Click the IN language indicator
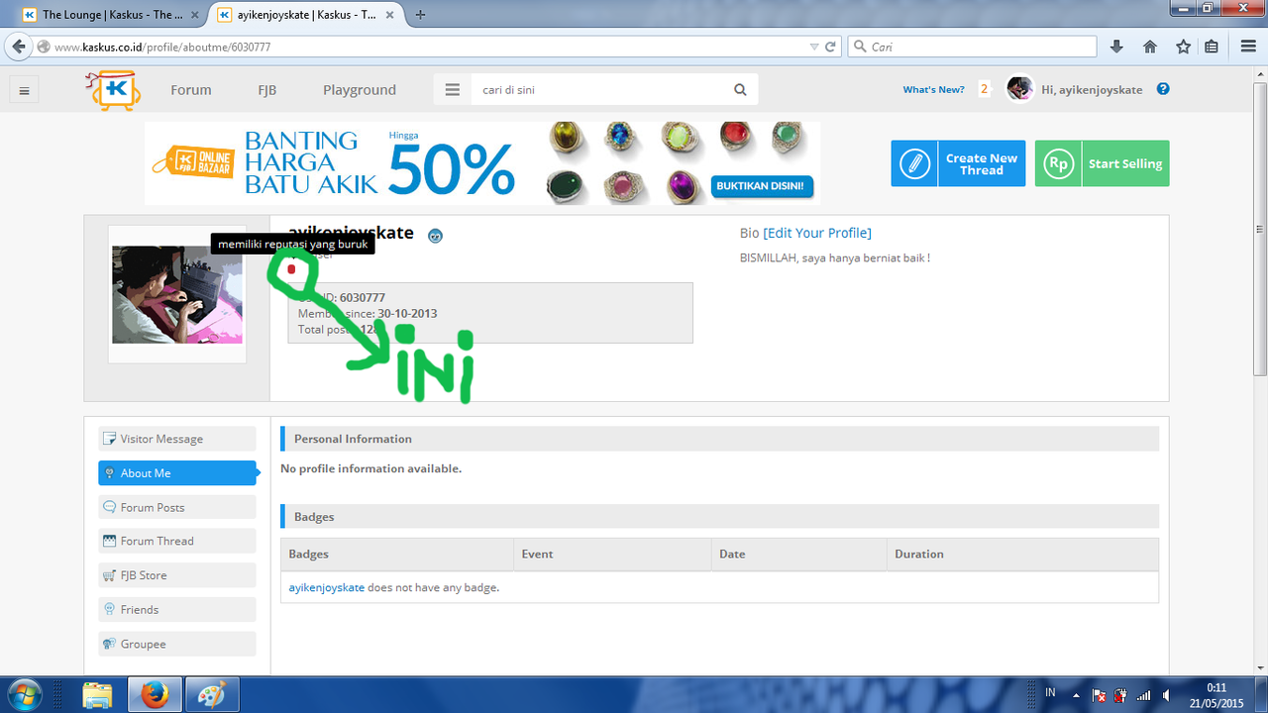The image size is (1268, 713). pos(1050,694)
